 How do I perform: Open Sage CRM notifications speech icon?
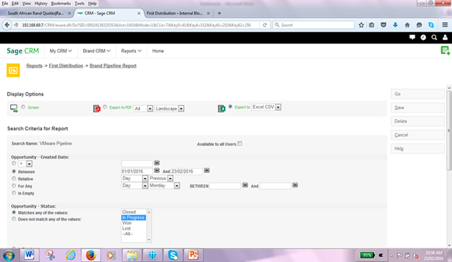click(412, 37)
